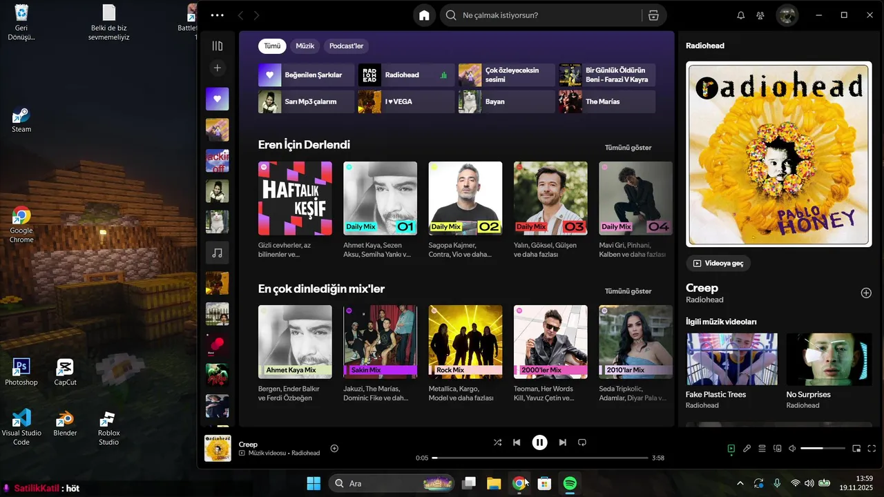Go forward with the right arrow
Viewport: 884px width, 497px height.
click(257, 15)
